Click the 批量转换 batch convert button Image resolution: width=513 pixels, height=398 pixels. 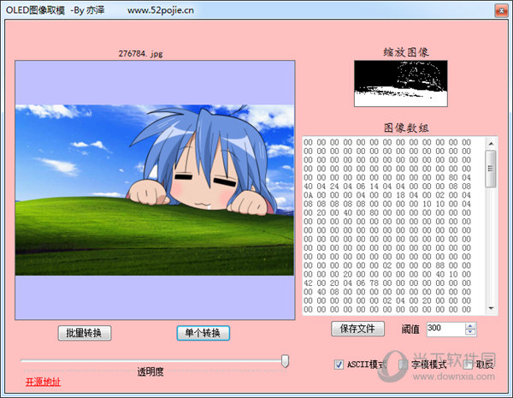pos(85,333)
